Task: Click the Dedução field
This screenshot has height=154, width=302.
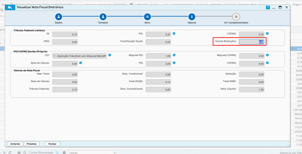Action: tap(252, 74)
